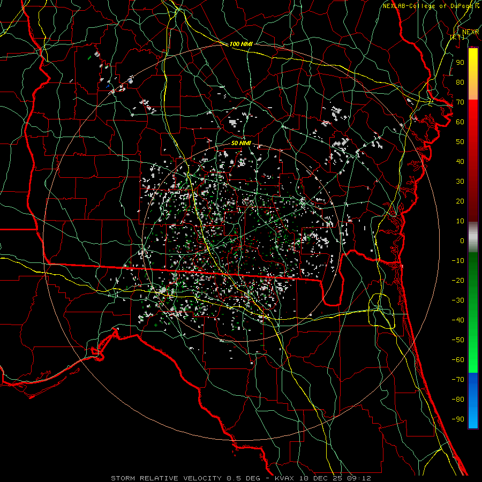Click the -30 value on velocity scale
This screenshot has height=482, width=482.
tap(458, 300)
